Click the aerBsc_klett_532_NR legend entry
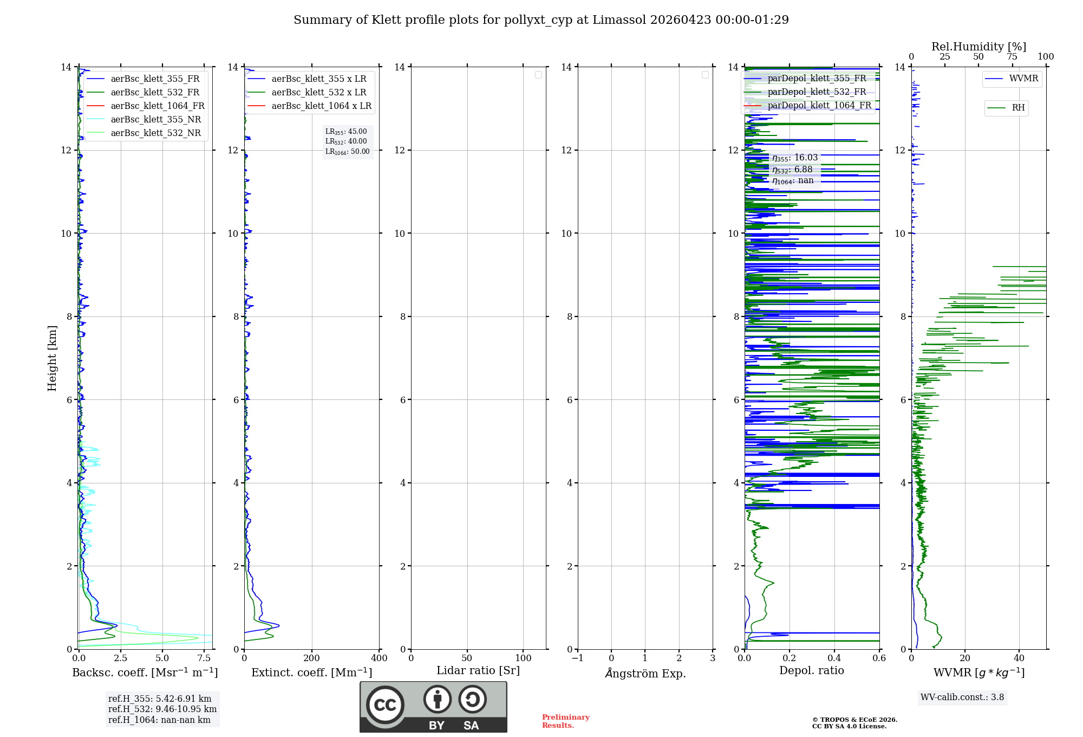Image resolution: width=1083 pixels, height=737 pixels. click(155, 133)
